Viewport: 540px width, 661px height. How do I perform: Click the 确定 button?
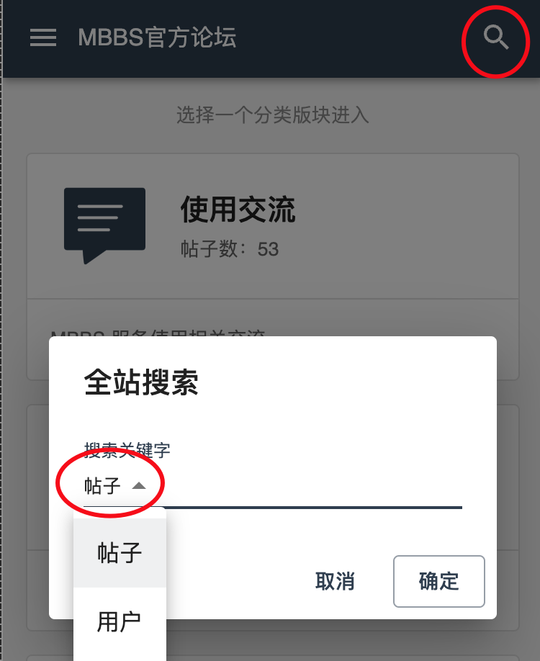tap(438, 581)
